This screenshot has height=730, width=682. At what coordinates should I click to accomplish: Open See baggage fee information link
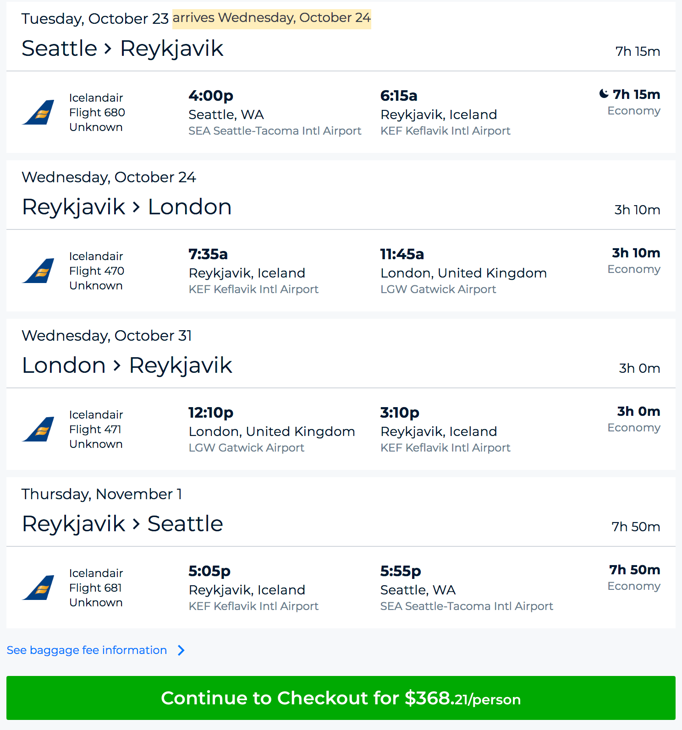pyautogui.click(x=87, y=650)
